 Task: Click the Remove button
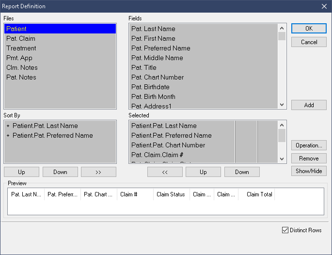coord(309,159)
